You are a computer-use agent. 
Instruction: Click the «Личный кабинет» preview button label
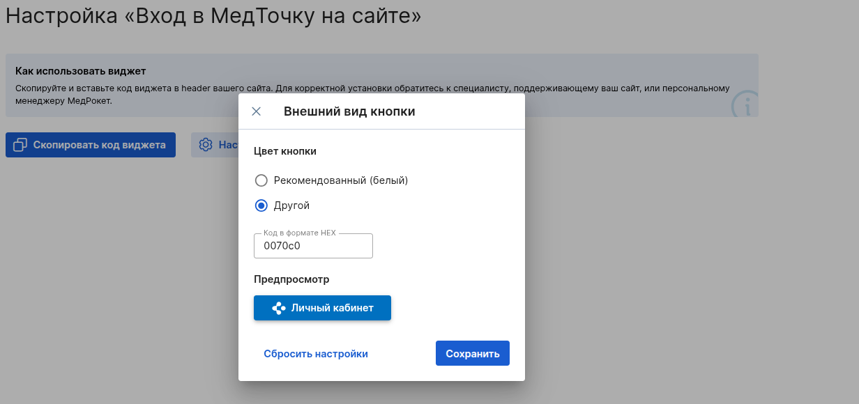coord(332,308)
